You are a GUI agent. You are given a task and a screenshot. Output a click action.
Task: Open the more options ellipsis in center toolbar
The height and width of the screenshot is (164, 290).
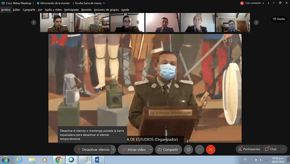pos(199,149)
